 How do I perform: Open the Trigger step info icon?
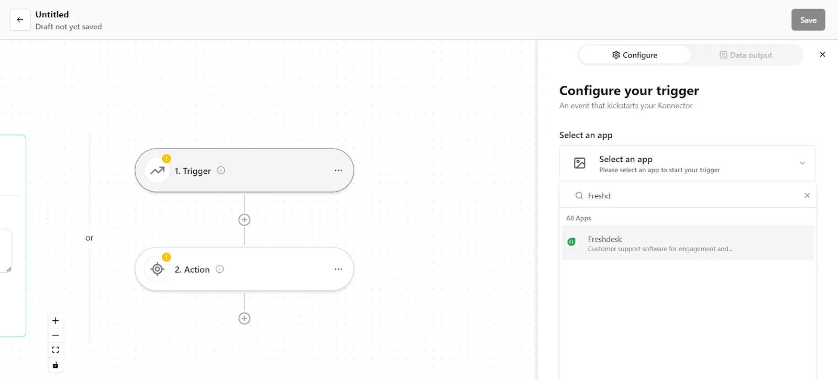coord(221,170)
